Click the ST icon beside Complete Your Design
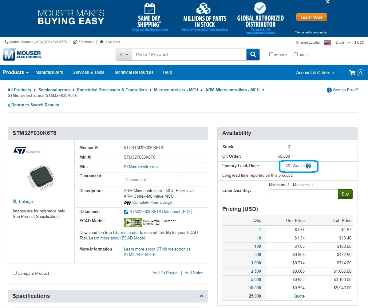 [128, 203]
